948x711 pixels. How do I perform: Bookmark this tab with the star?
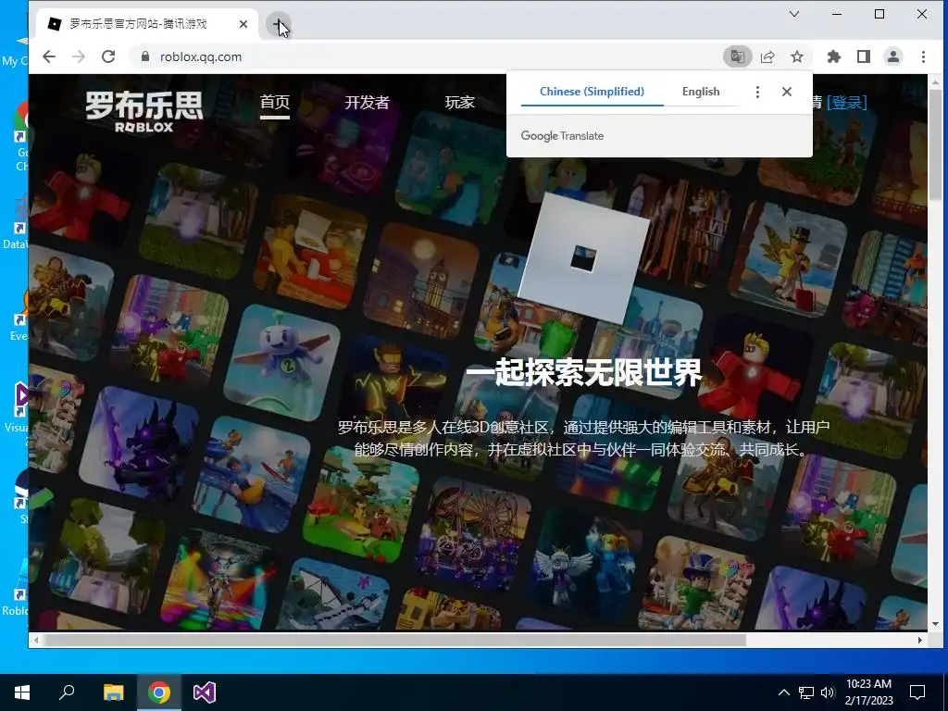click(797, 56)
